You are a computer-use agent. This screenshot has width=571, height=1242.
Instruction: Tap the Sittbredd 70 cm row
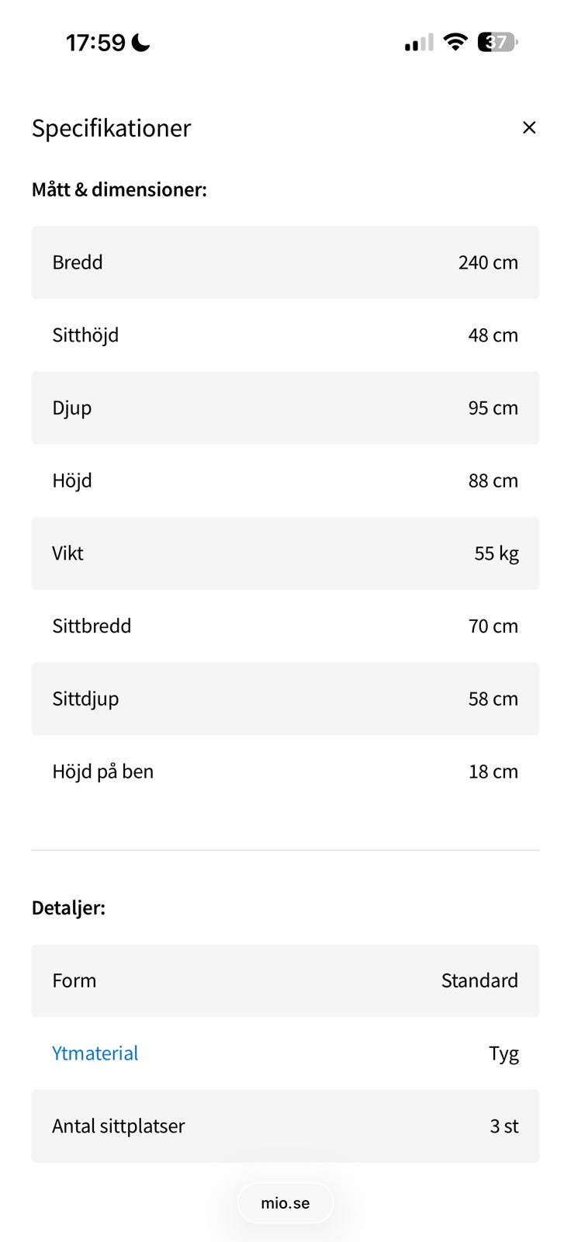(285, 626)
